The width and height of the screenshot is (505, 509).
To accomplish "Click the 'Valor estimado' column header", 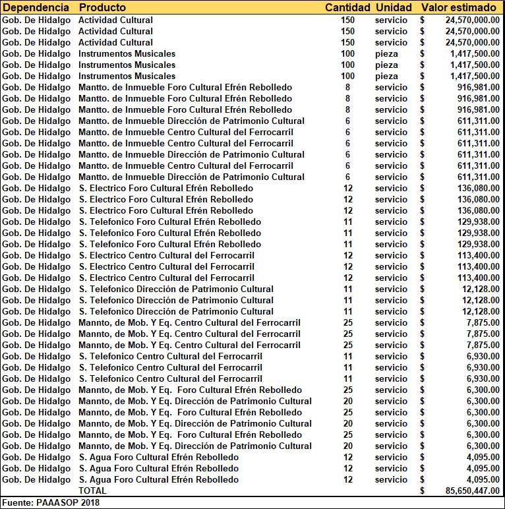I will pos(459,7).
